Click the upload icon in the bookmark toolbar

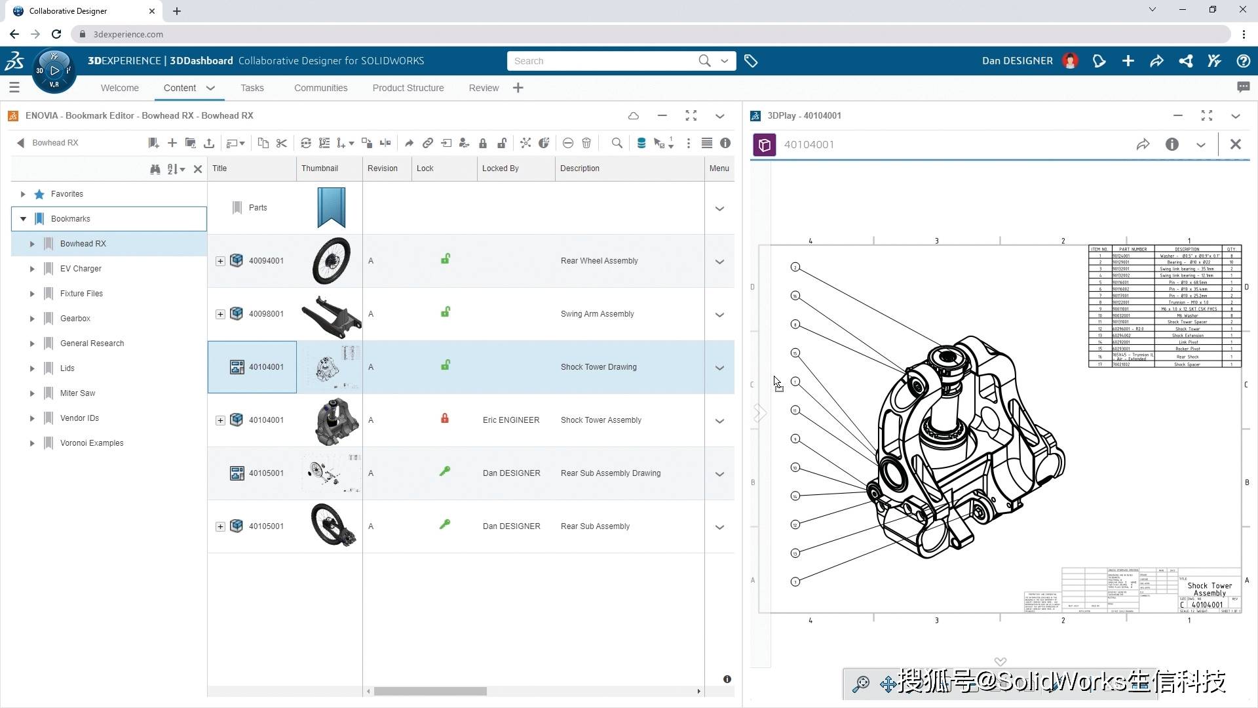(209, 143)
